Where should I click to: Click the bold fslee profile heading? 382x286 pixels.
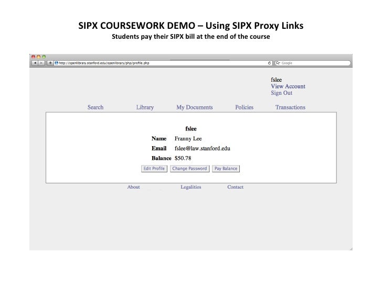(191, 129)
